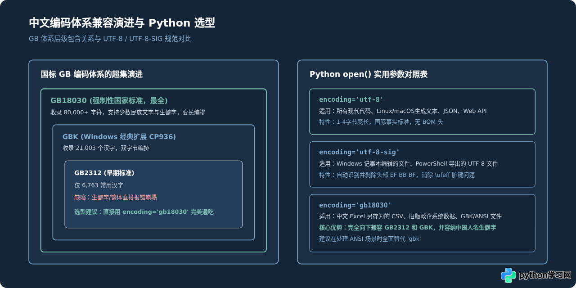Select the heading "Python open() 实用参数对照表"

point(369,74)
